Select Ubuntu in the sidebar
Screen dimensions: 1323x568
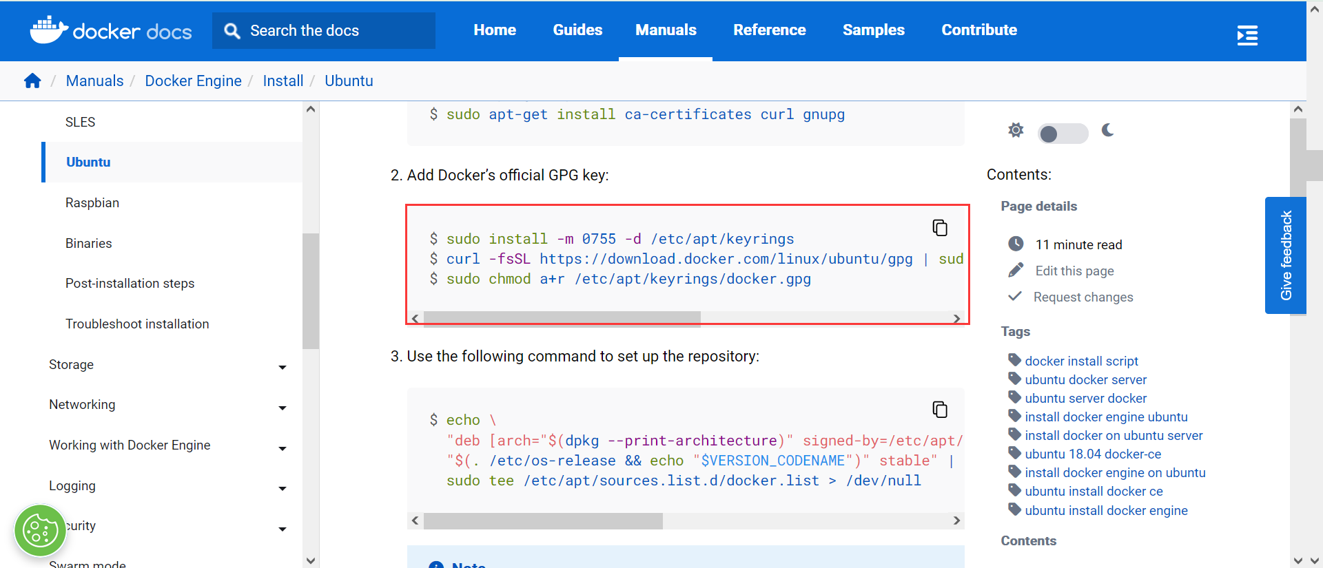[x=88, y=162]
